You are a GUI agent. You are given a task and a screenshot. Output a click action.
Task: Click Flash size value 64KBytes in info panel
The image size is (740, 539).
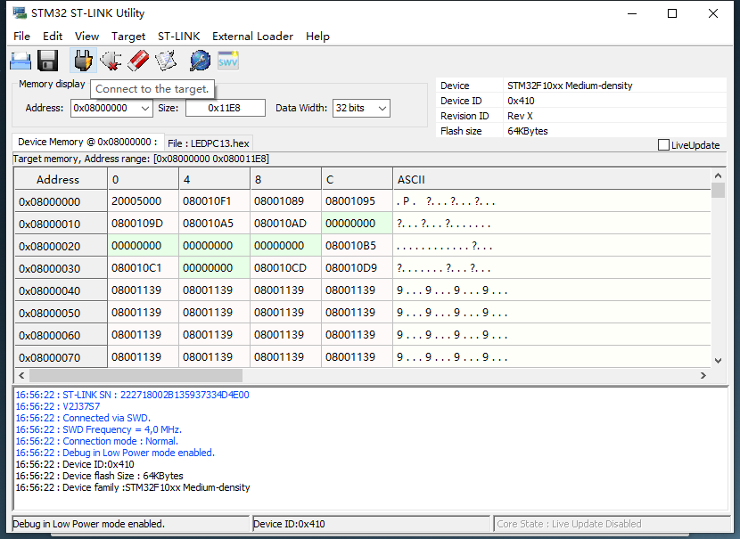(x=528, y=131)
